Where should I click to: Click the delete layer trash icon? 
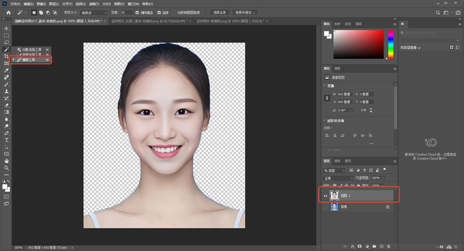[389, 246]
